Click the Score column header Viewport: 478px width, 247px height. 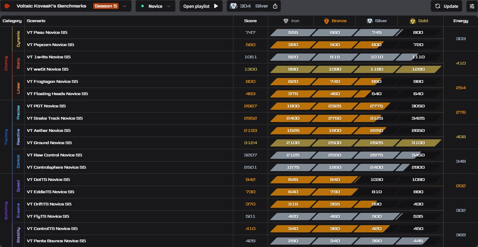click(x=251, y=21)
